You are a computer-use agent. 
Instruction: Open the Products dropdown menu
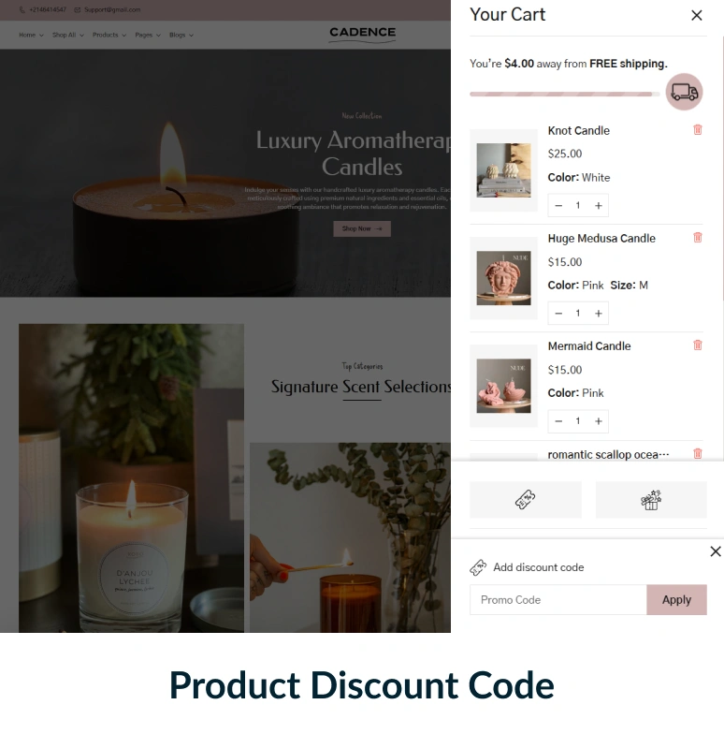(x=109, y=35)
